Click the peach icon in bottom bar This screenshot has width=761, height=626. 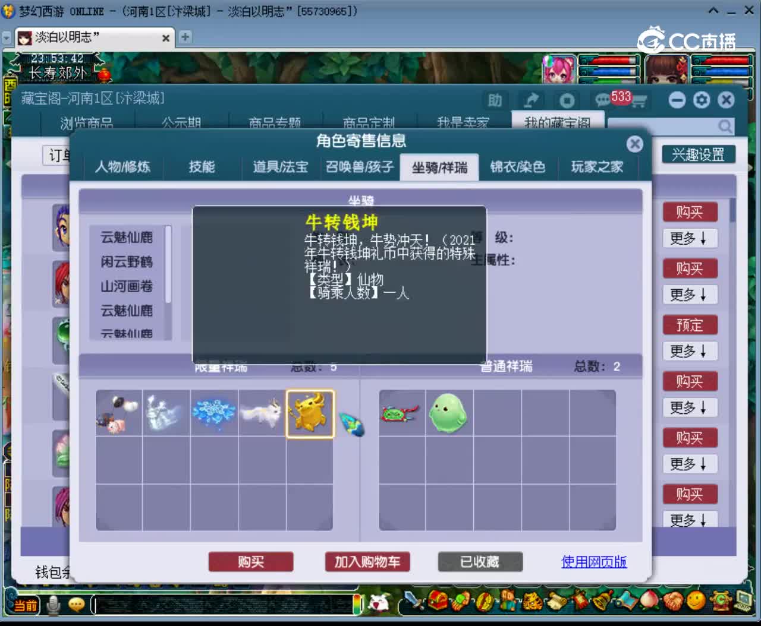pos(649,601)
